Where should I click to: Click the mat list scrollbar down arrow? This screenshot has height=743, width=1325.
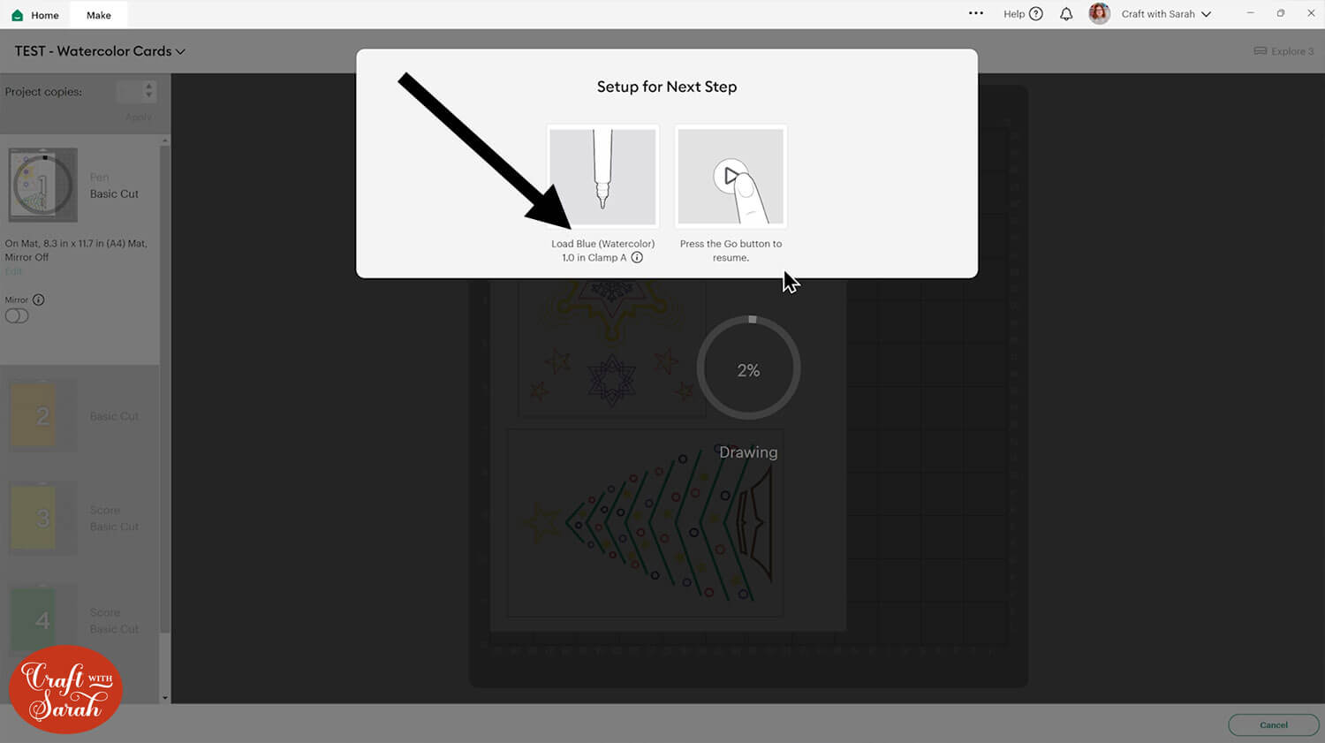click(165, 698)
